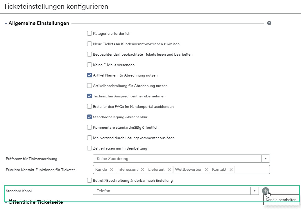This screenshot has width=301, height=209.
Task: Remove the Lieferant tag
Action: coord(169,170)
